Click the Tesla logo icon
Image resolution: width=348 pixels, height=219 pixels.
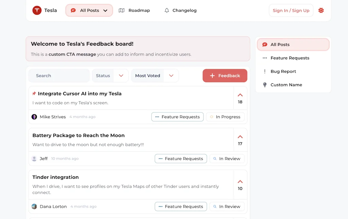tap(37, 11)
